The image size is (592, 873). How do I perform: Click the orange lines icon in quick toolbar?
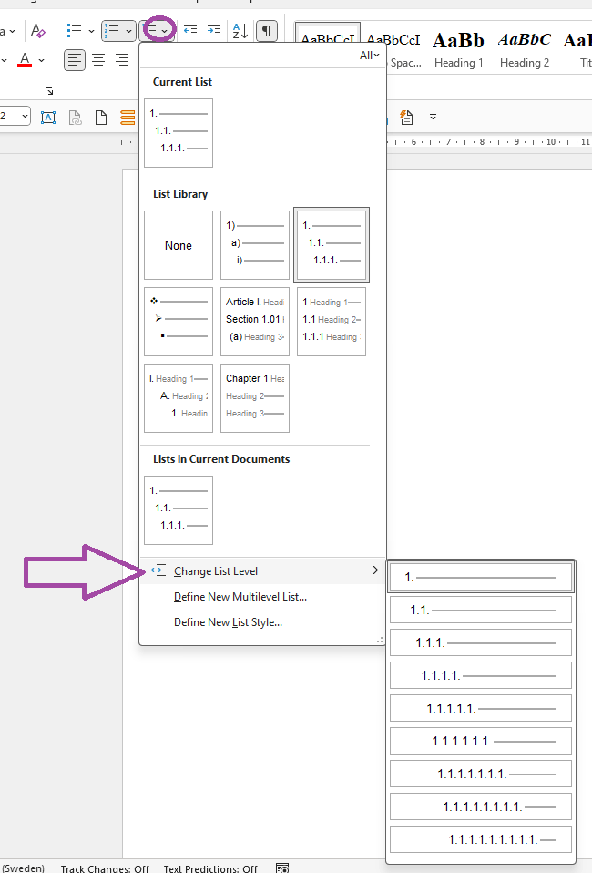click(128, 117)
